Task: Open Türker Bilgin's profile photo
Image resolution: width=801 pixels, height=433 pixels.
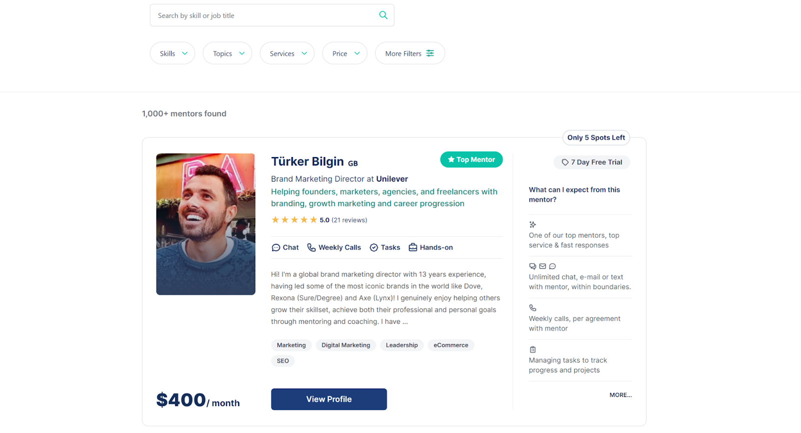Action: click(206, 224)
